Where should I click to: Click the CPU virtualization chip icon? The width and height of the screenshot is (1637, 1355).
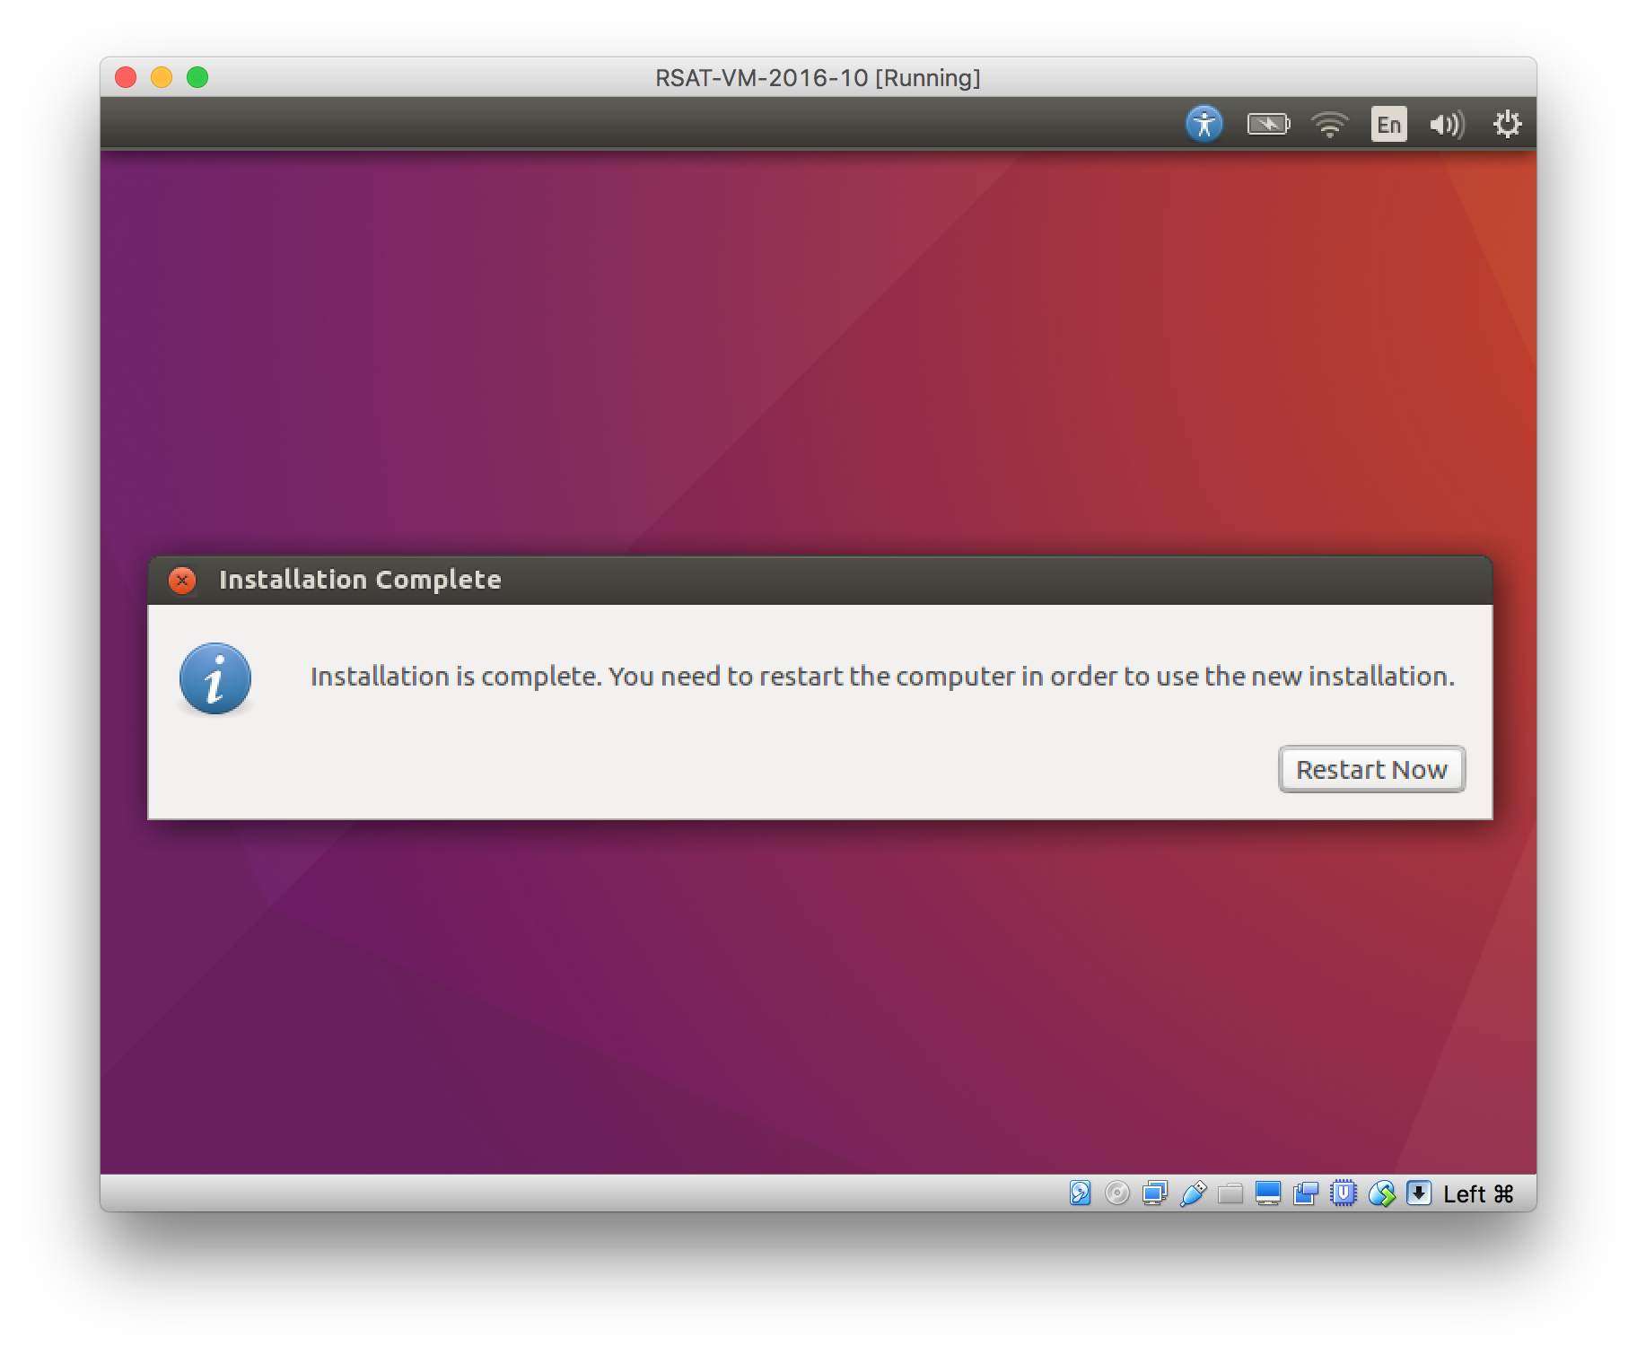(x=1344, y=1193)
